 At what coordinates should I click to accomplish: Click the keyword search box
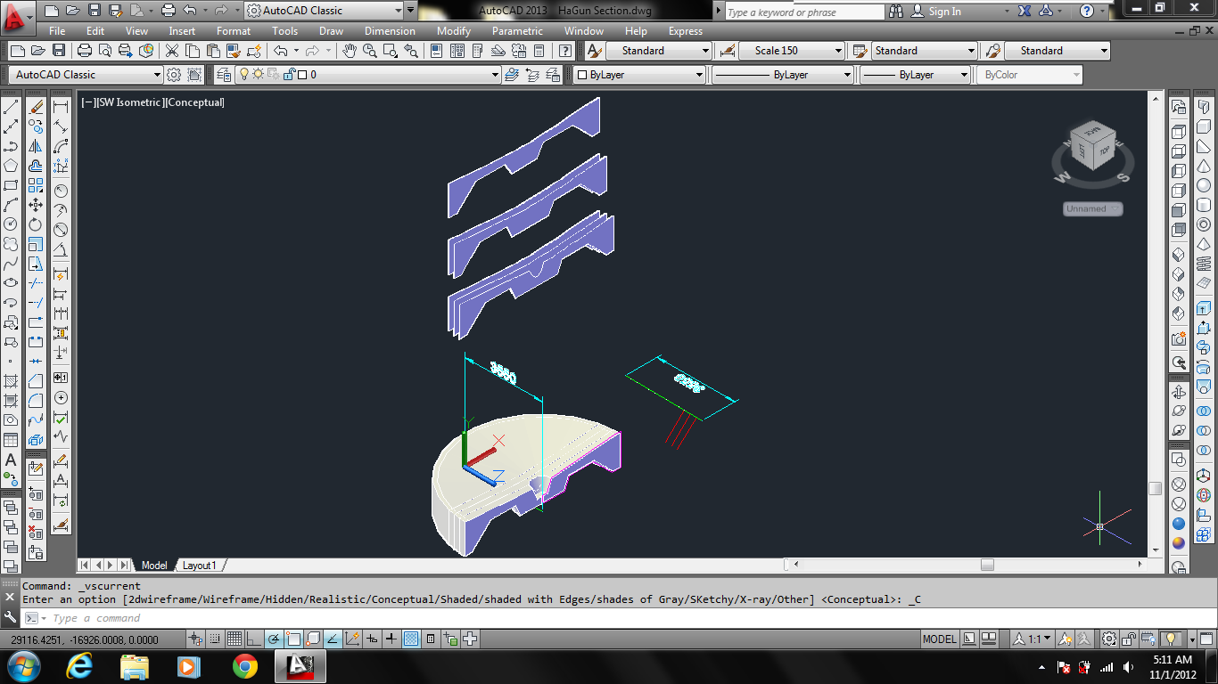click(x=804, y=12)
